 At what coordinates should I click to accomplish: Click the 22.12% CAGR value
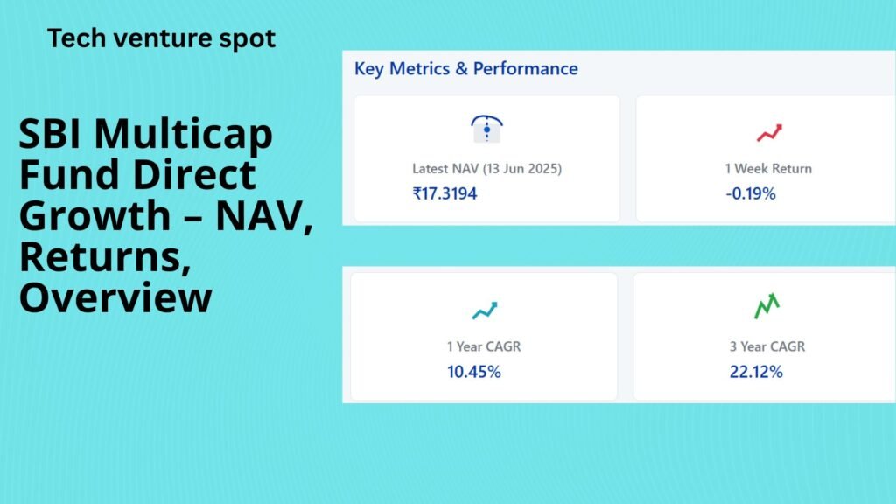tap(756, 372)
